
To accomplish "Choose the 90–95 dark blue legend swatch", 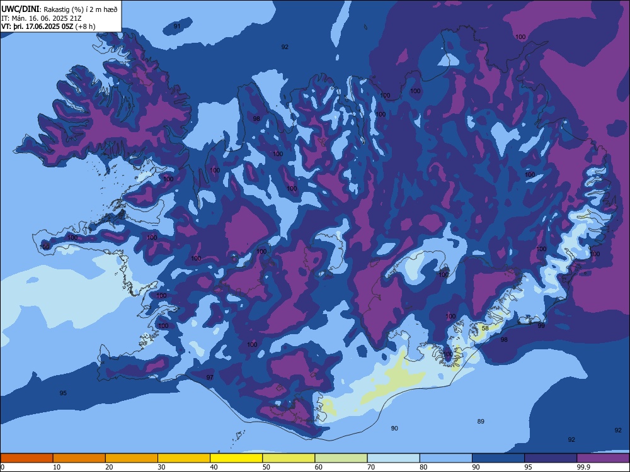I will (498, 458).
